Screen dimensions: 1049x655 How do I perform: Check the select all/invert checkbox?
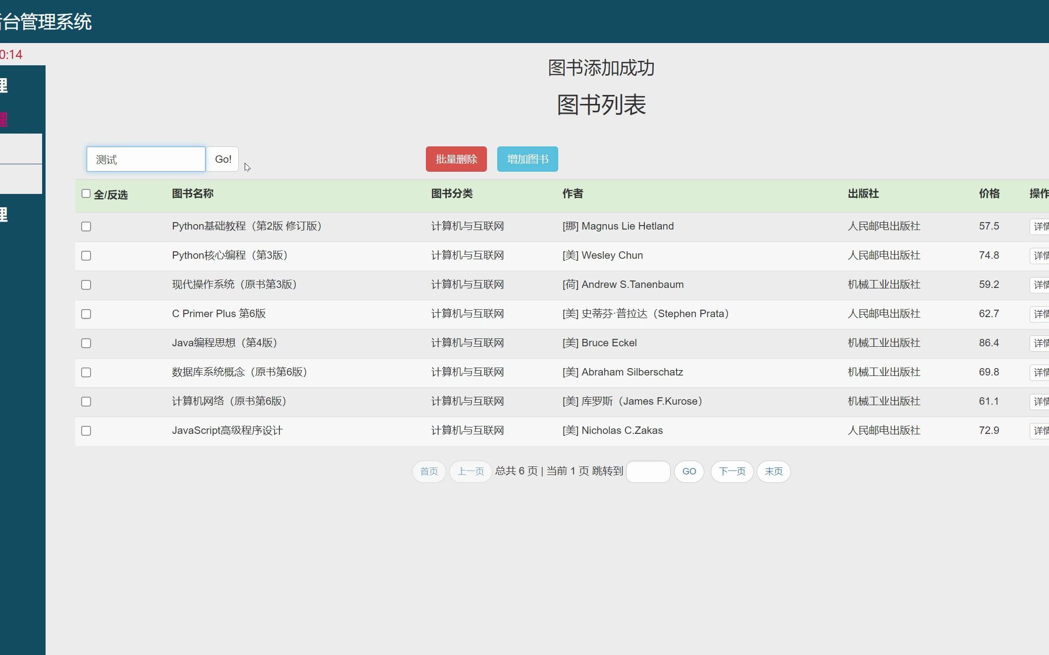click(x=86, y=194)
